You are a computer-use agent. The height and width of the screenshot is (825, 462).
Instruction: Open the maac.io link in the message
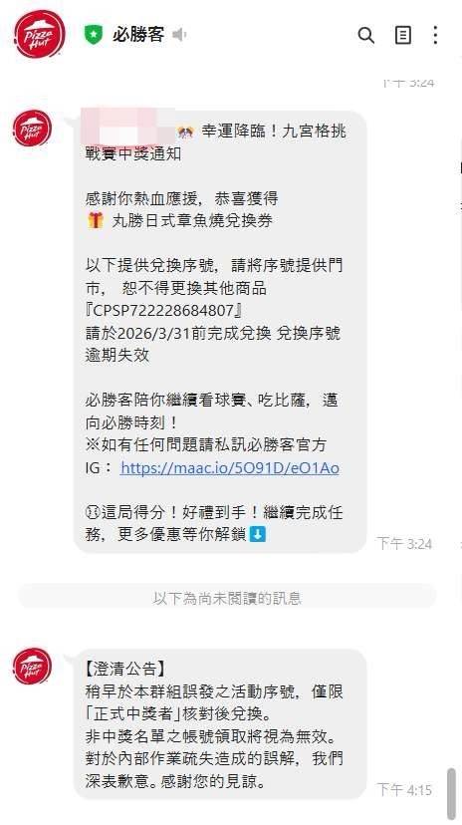pyautogui.click(x=230, y=467)
